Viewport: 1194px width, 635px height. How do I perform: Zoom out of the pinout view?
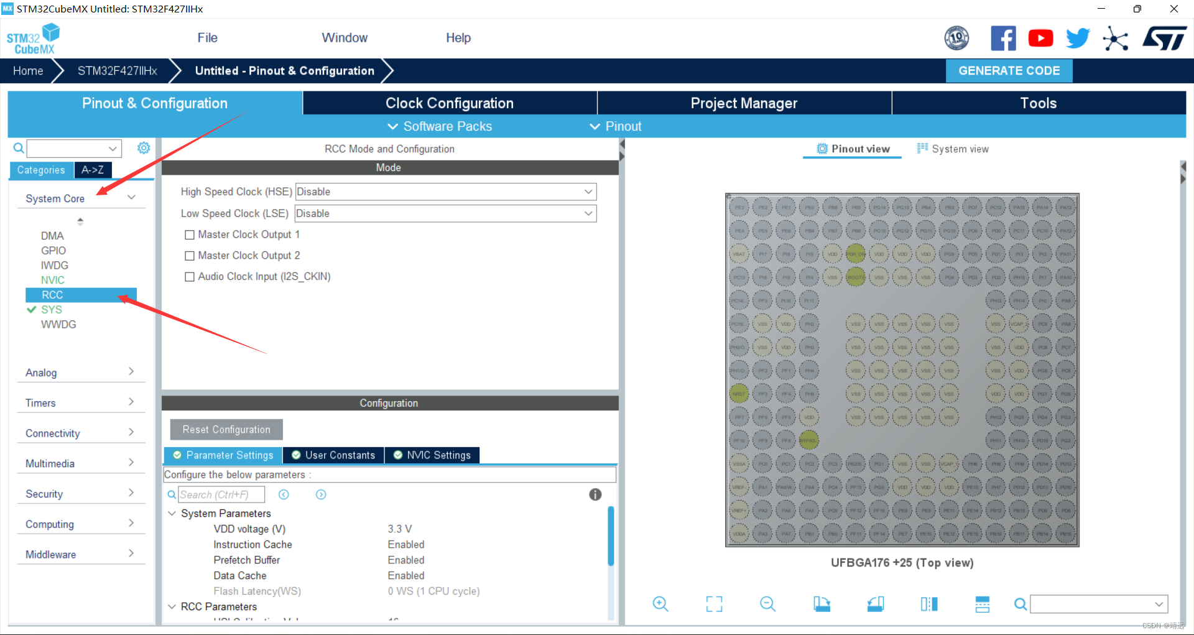pyautogui.click(x=768, y=604)
